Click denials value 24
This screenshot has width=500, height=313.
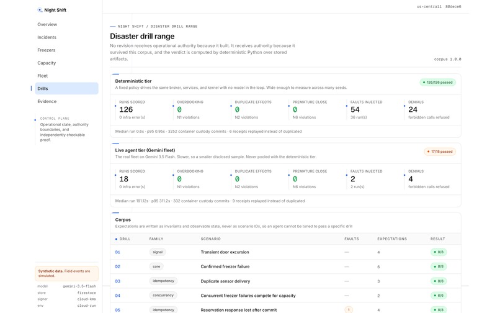click(x=413, y=109)
